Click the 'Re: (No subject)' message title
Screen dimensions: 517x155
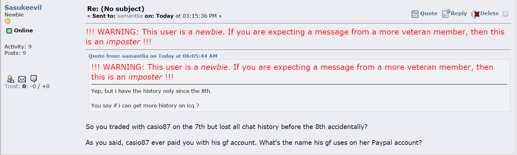pos(116,9)
